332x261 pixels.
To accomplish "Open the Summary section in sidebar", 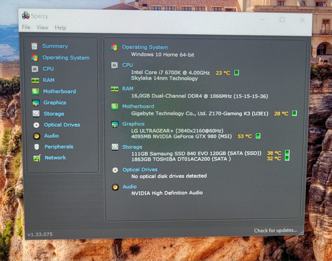I will click(x=55, y=46).
